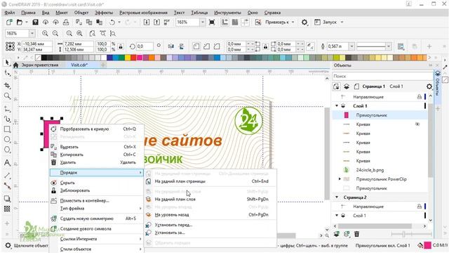Pick the yellow swatch in color palette
Viewport: 449px width, 253px height.
[x=128, y=58]
